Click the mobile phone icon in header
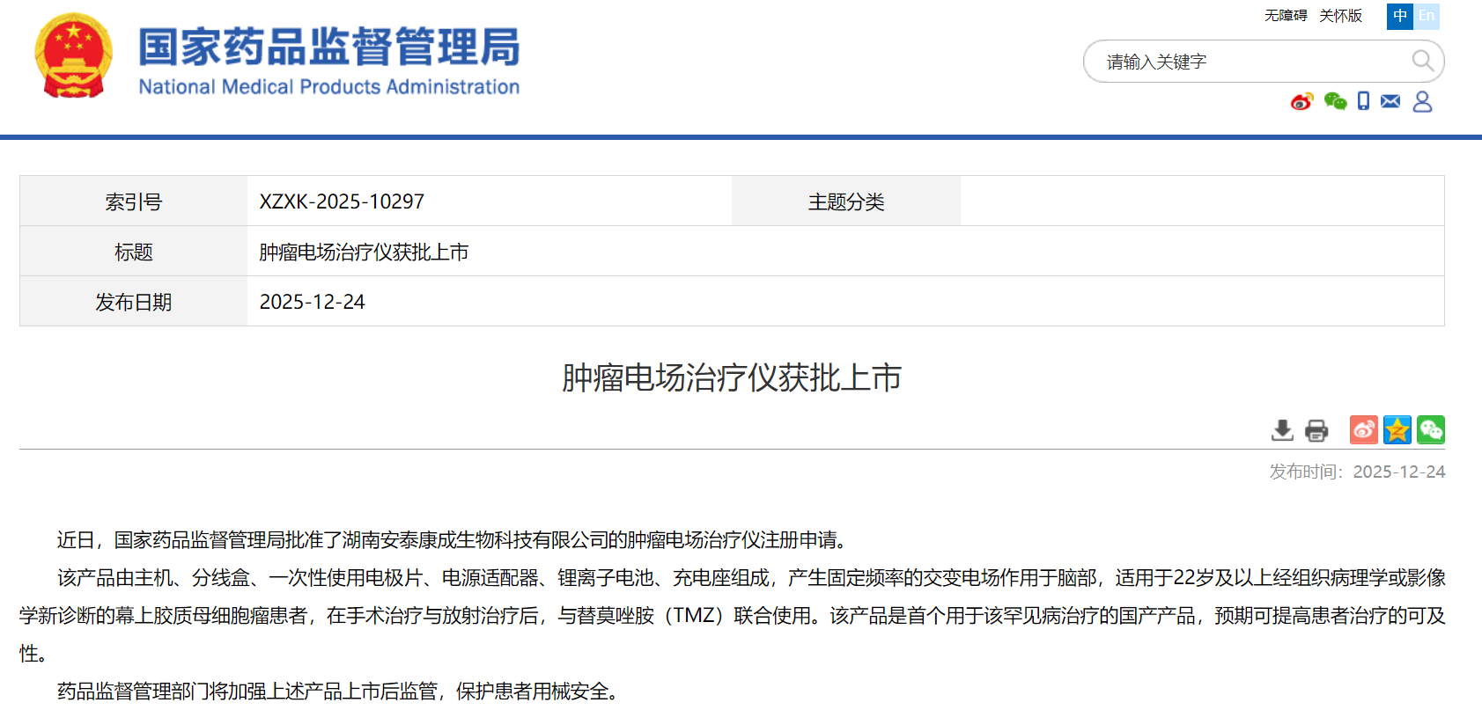Screen dimensions: 1482x710 (x=1363, y=101)
